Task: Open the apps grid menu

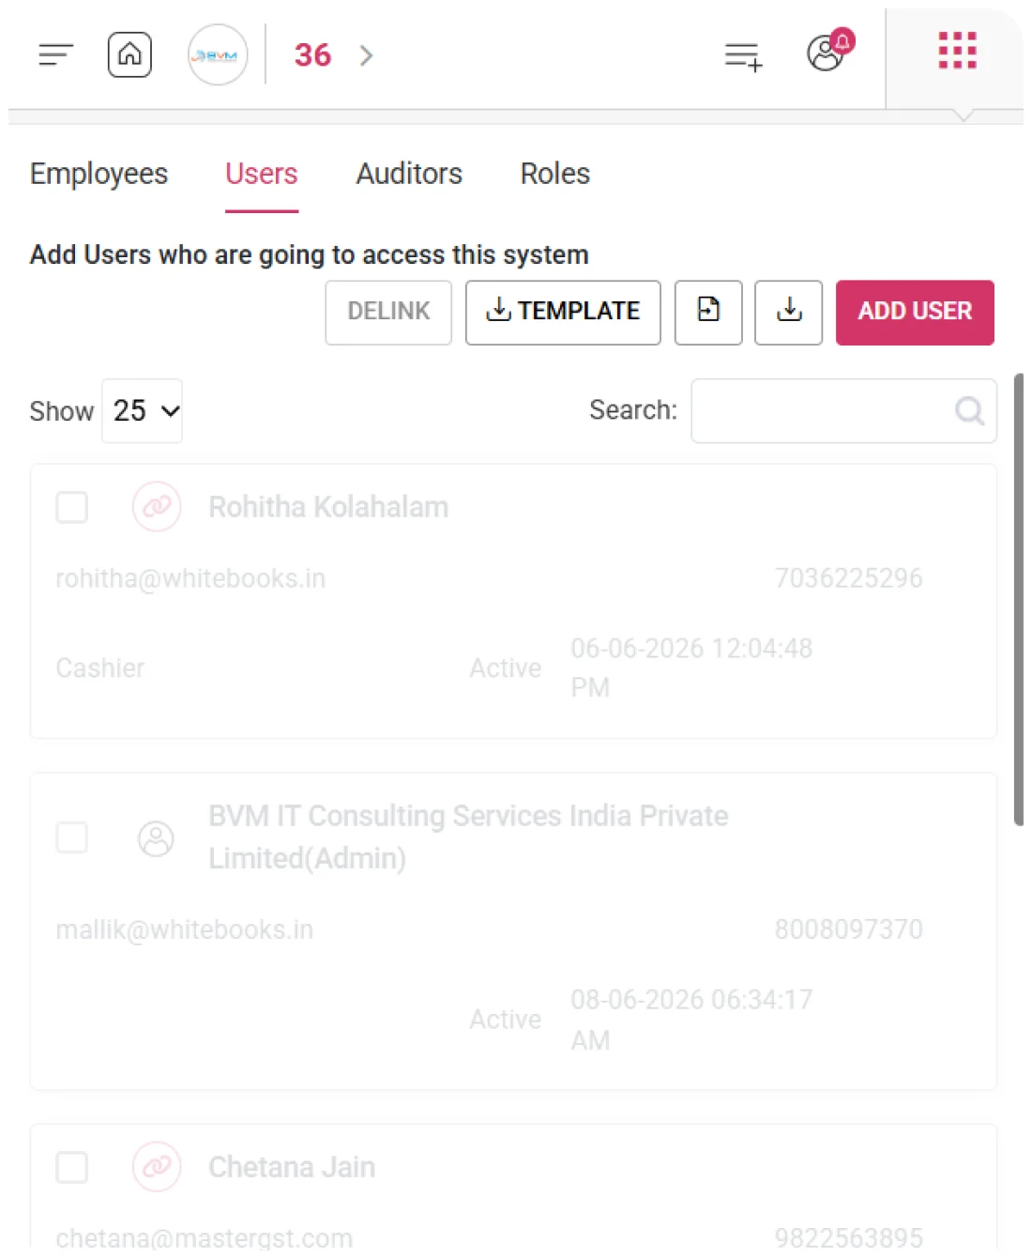Action: coord(957,51)
